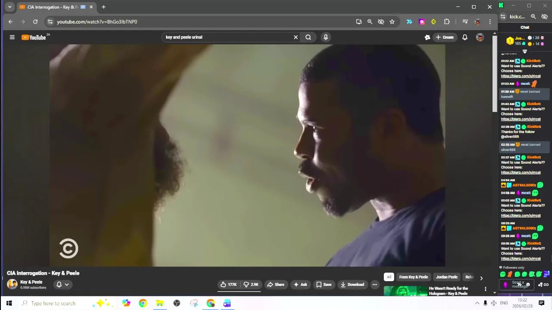Start voice search with microphone icon
The width and height of the screenshot is (552, 310).
(x=326, y=37)
